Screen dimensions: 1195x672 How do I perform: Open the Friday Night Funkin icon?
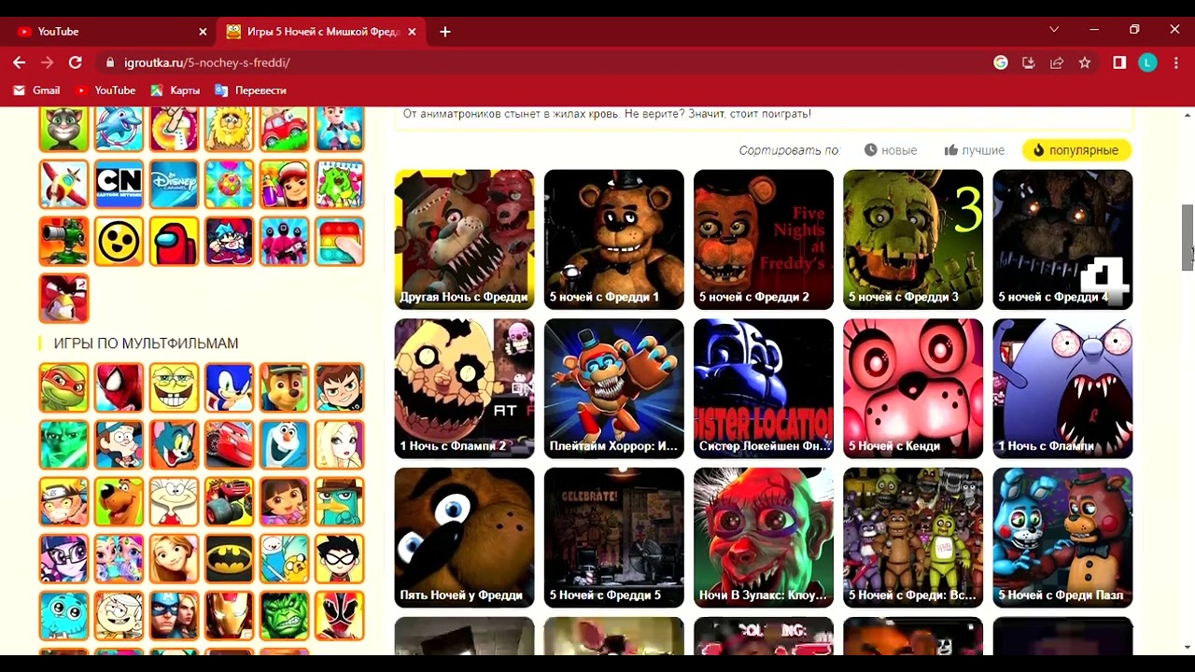point(229,241)
